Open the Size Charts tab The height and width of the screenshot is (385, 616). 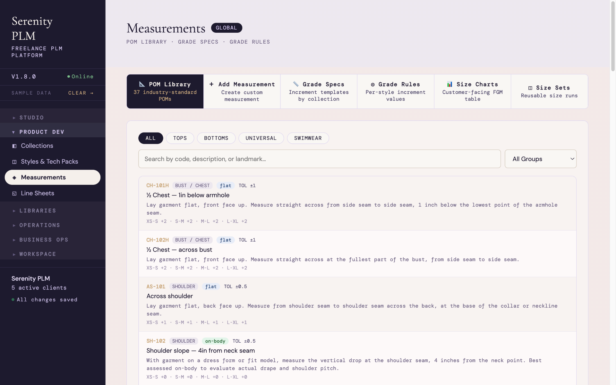click(x=473, y=91)
